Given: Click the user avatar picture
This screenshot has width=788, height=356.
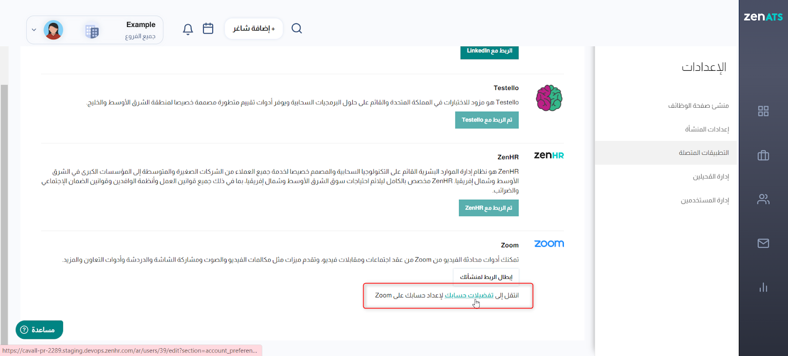Looking at the screenshot, I should click(x=53, y=30).
